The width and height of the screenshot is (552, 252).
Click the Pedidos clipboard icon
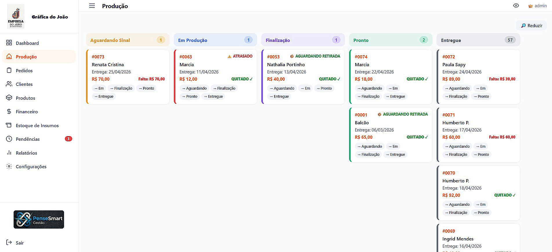pos(9,70)
